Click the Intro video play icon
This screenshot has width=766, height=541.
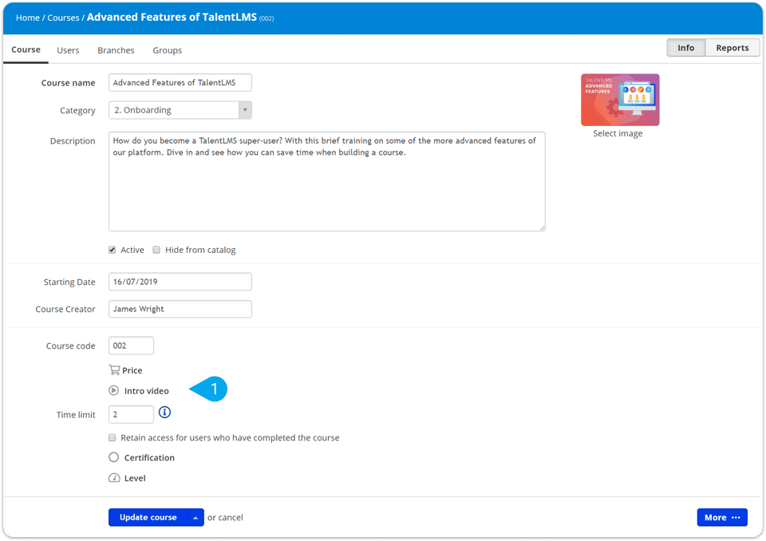114,390
